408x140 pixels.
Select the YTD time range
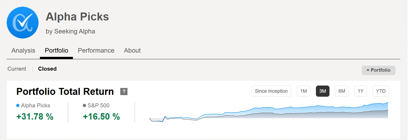click(x=381, y=91)
